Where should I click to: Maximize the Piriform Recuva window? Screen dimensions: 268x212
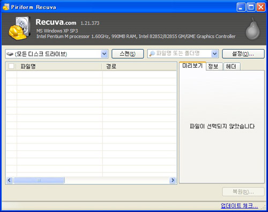pyautogui.click(x=251, y=7)
